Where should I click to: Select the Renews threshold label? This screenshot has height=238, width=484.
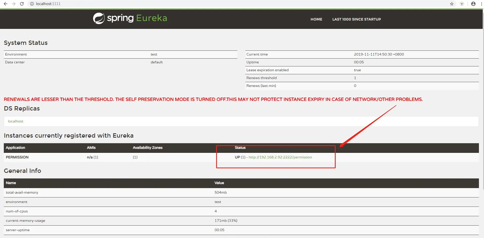(262, 78)
